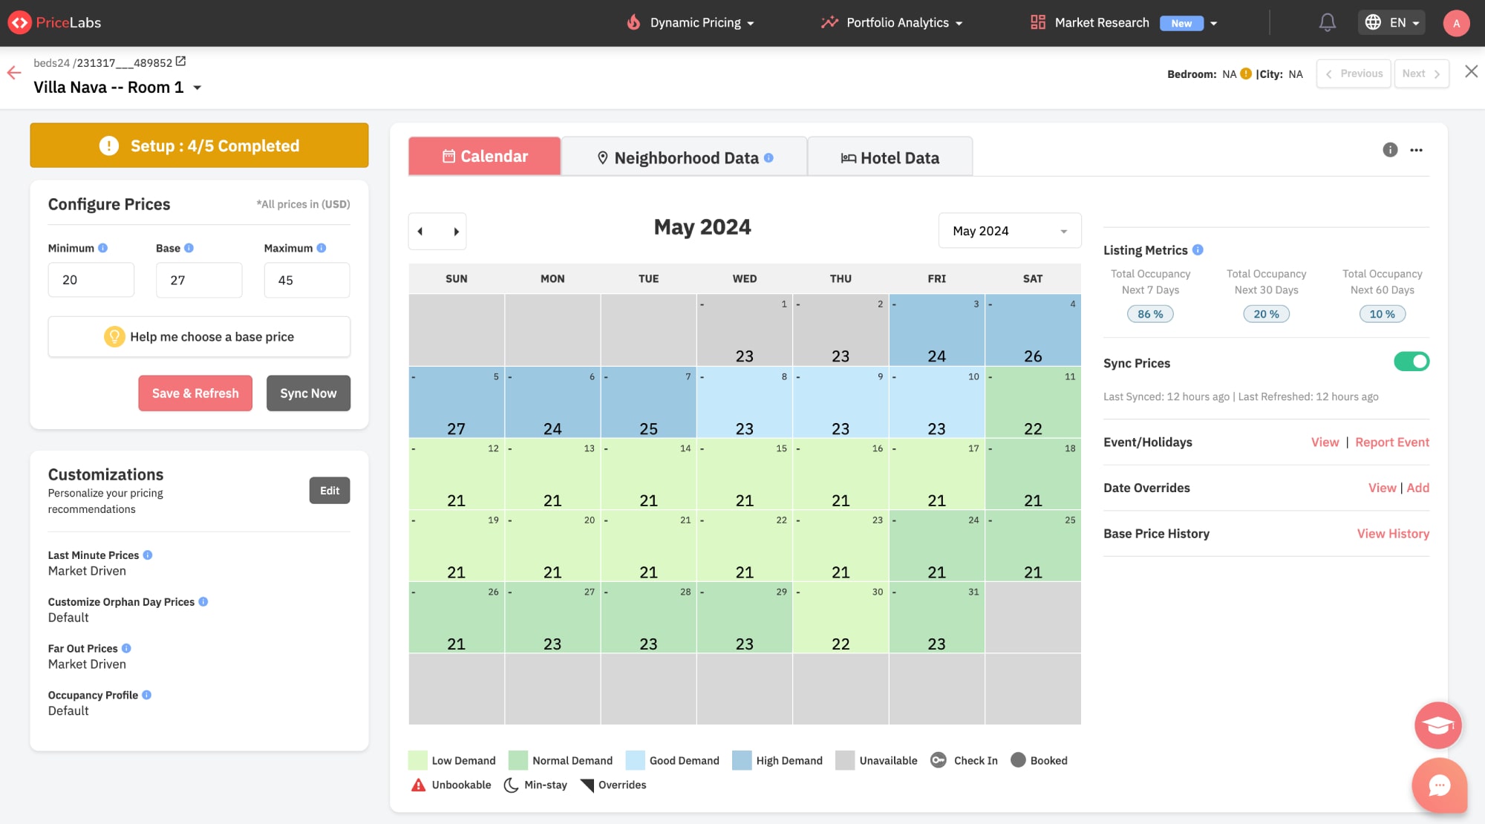Click the Dynamic Pricing dropdown arrow

click(748, 22)
